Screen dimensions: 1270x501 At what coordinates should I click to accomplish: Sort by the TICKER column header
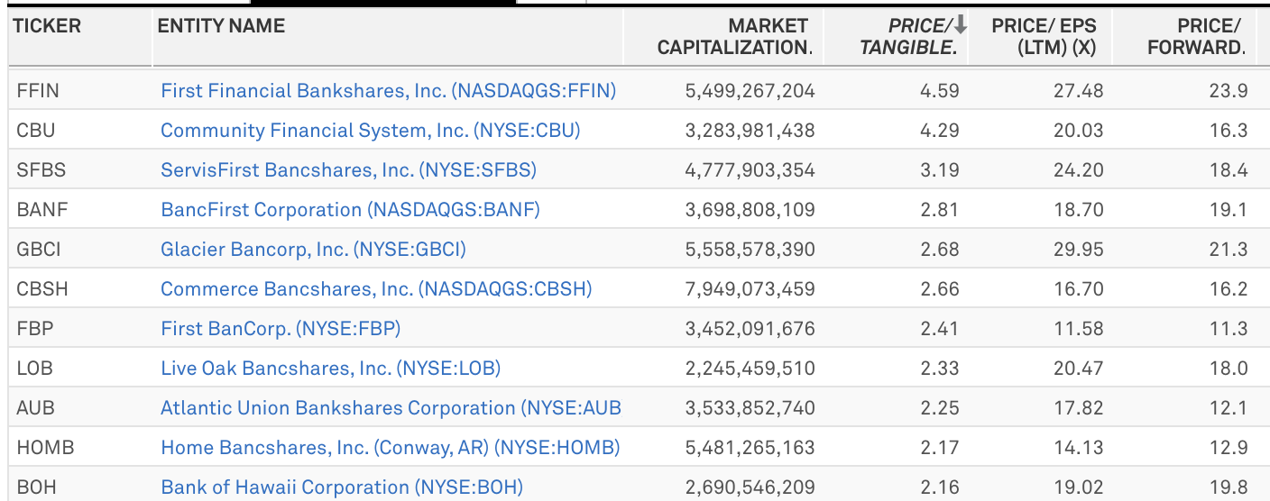point(49,26)
